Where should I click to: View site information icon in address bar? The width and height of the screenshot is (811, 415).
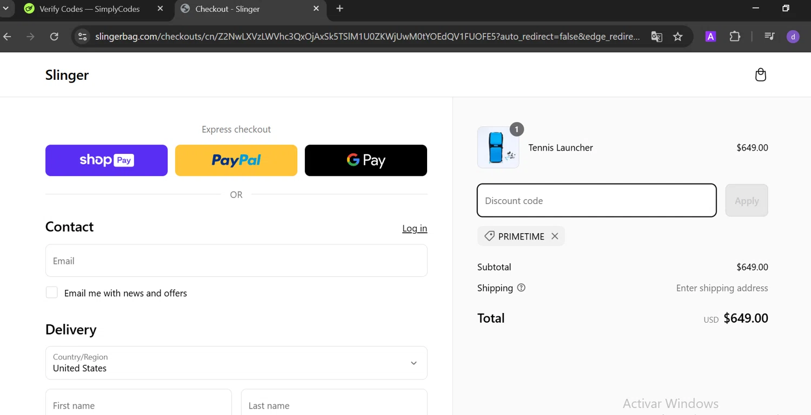[82, 37]
